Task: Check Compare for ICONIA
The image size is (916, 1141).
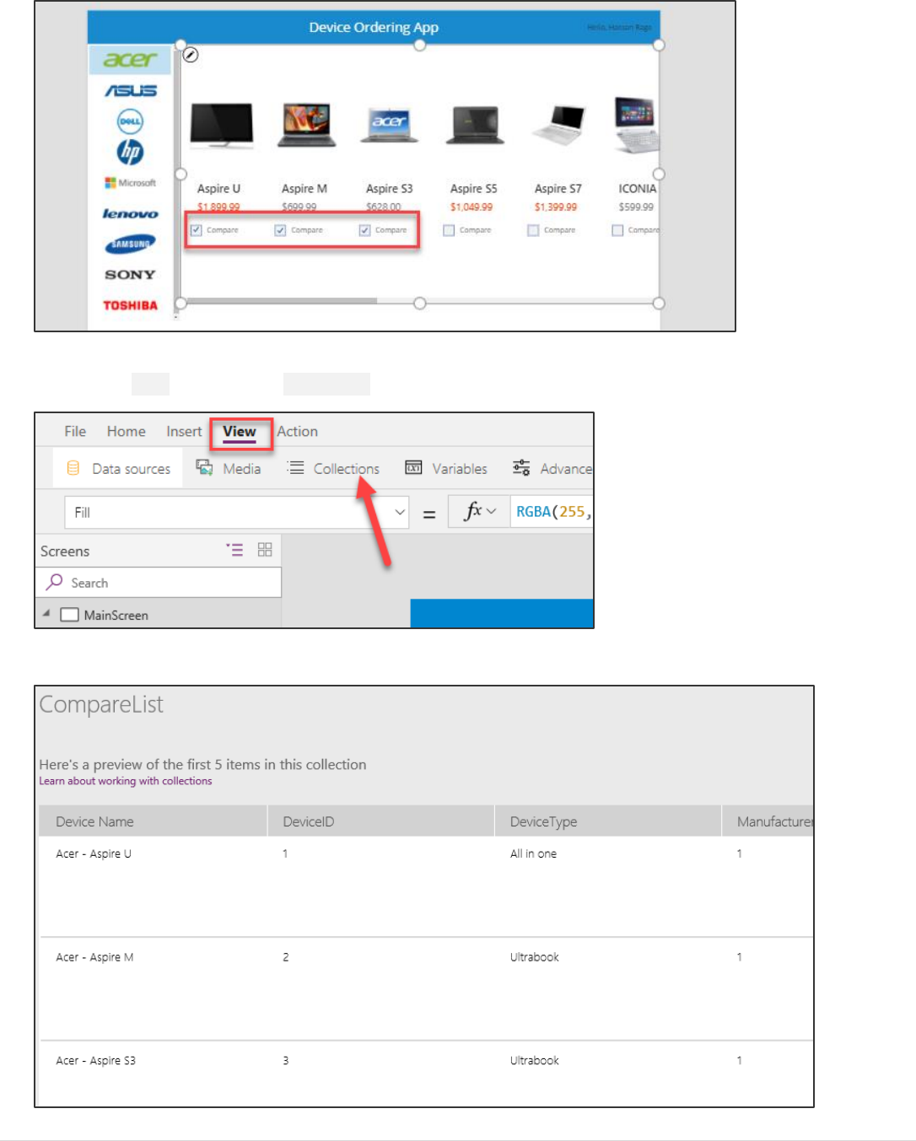Action: pyautogui.click(x=617, y=230)
